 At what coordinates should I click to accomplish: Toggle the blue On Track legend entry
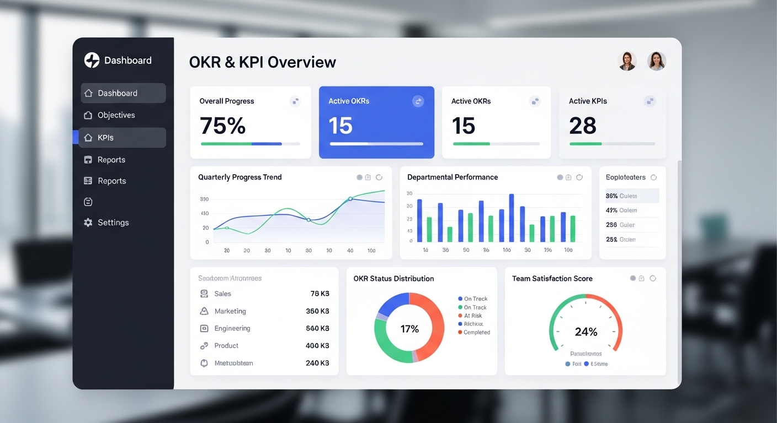pos(472,299)
